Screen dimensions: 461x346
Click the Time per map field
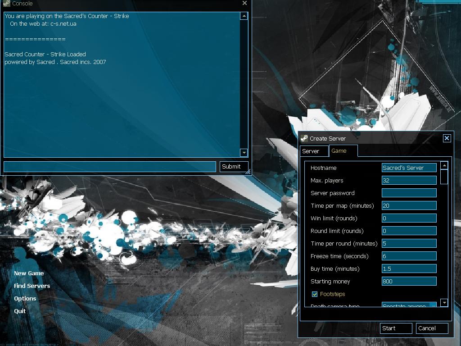pyautogui.click(x=409, y=205)
